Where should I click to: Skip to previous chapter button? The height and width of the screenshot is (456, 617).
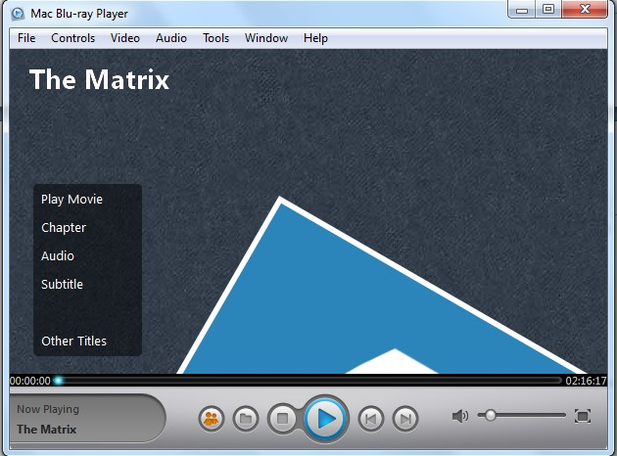coord(370,419)
